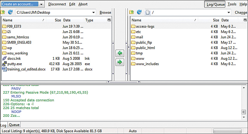Select the public_ftp remote folder icon
Screen dimensions: 248x134
tap(133, 42)
